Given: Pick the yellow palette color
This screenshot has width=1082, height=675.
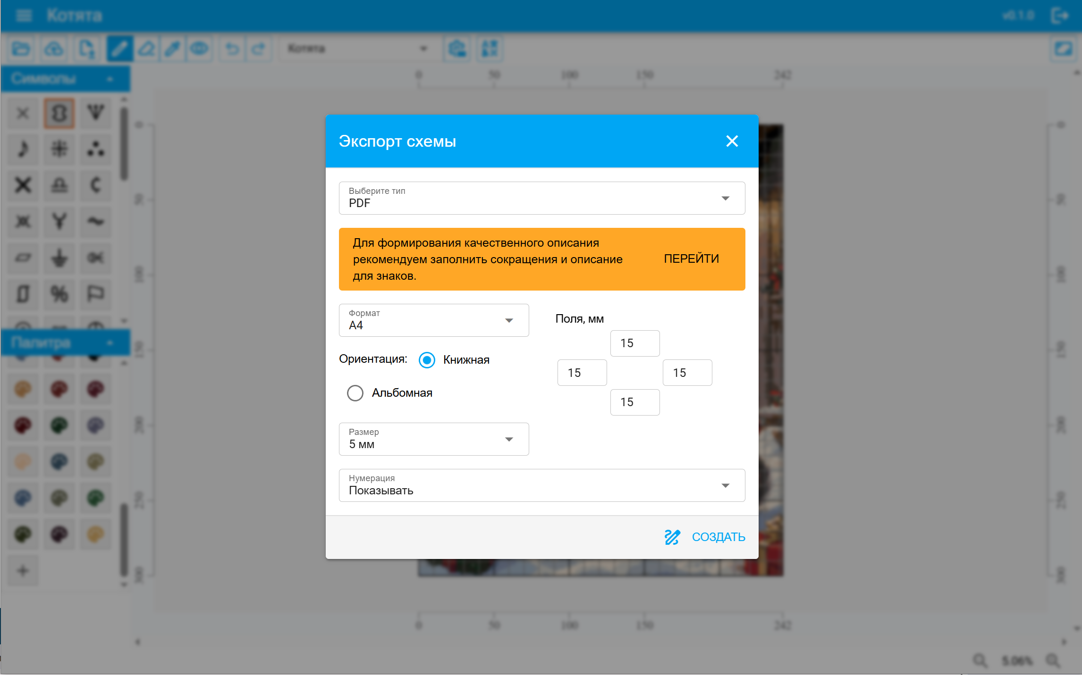Looking at the screenshot, I should pos(95,534).
